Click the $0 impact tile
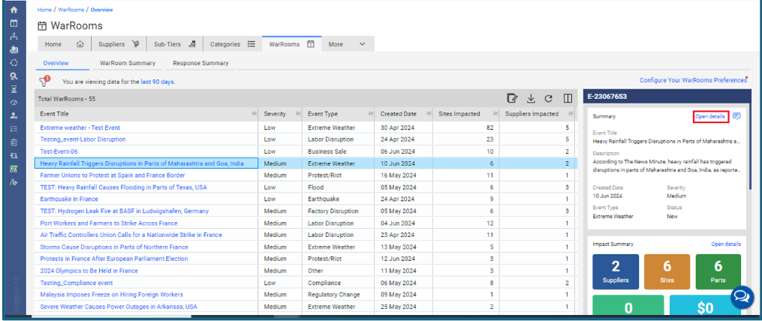The width and height of the screenshot is (762, 321). pyautogui.click(x=705, y=307)
